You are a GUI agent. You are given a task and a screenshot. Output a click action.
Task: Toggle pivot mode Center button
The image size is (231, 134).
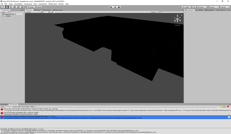pos(31,7)
